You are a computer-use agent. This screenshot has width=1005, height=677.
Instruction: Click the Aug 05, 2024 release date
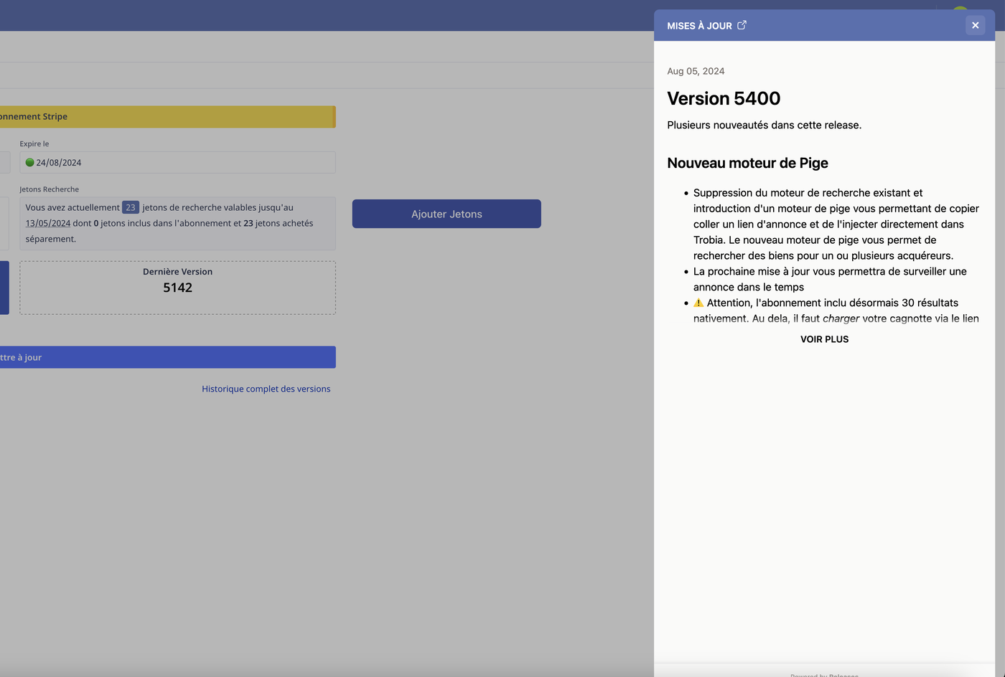pyautogui.click(x=696, y=71)
